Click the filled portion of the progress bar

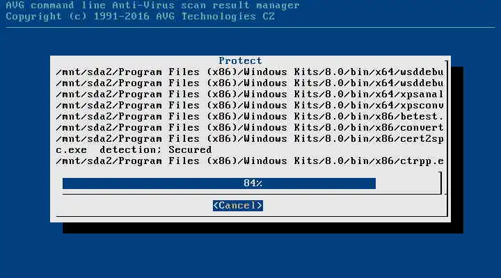tap(219, 183)
